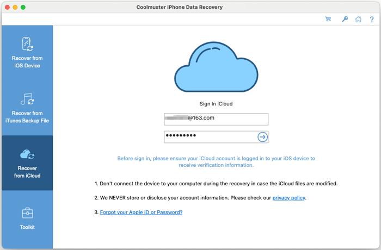Minimize the window using yellow button
Image resolution: width=381 pixels, height=250 pixels.
tap(15, 7)
